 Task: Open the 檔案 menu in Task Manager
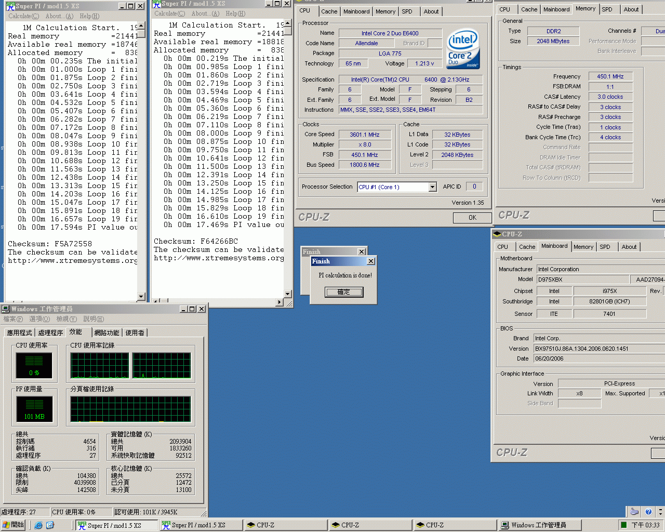click(x=13, y=319)
